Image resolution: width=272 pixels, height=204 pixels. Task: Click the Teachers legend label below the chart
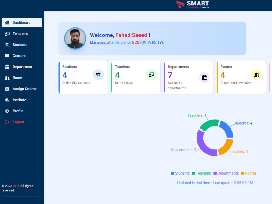click(x=203, y=174)
